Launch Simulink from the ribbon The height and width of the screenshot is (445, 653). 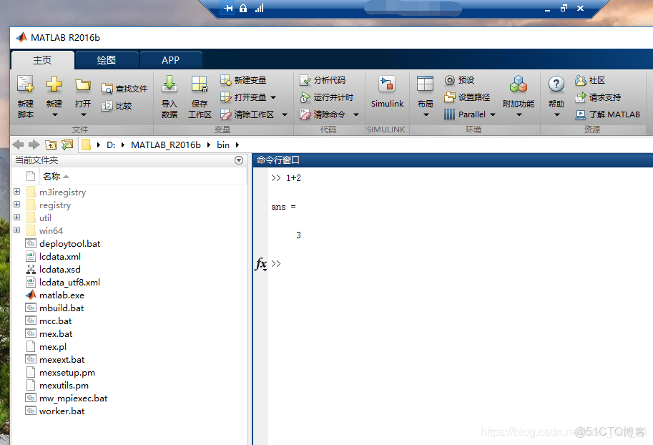[387, 92]
